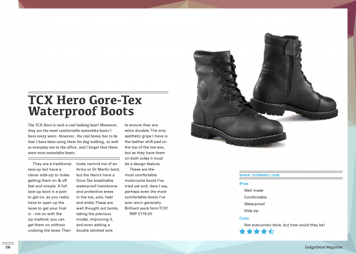Click the line 'Army or Dr Martin boot,'
This screenshot has width=356, height=254.
pyautogui.click(x=98, y=169)
